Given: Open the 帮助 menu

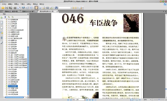Looking at the screenshot, I should pyautogui.click(x=42, y=4).
